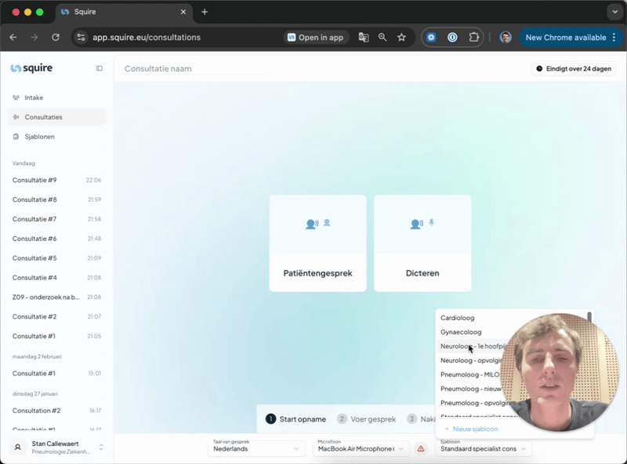Collapse the Squire sidebar panel icon
This screenshot has height=464, width=627.
point(100,68)
